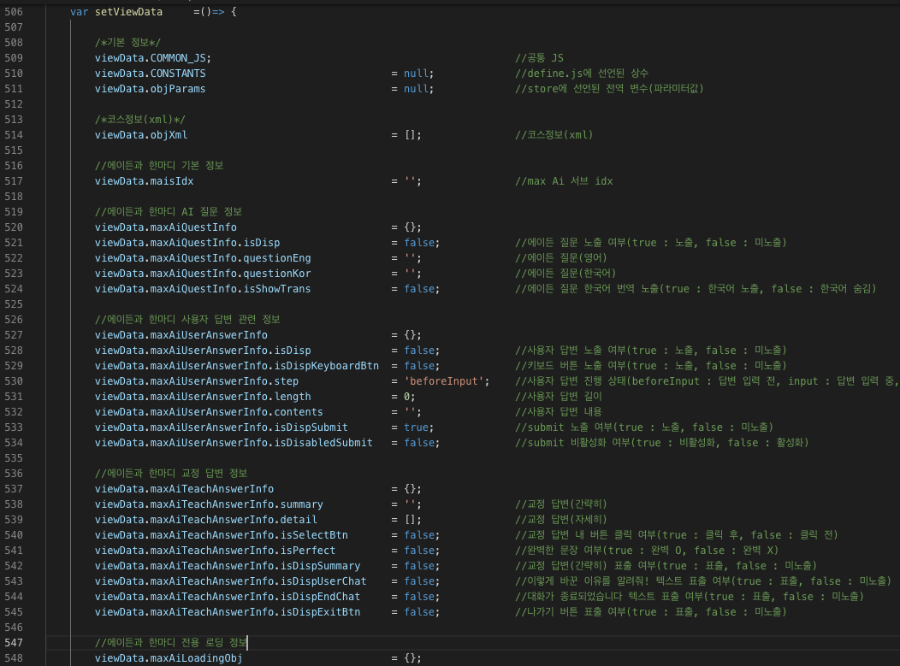The height and width of the screenshot is (666, 900).
Task: Click maxAiTeachAnswerInfo.summary on line 538
Action: click(236, 504)
